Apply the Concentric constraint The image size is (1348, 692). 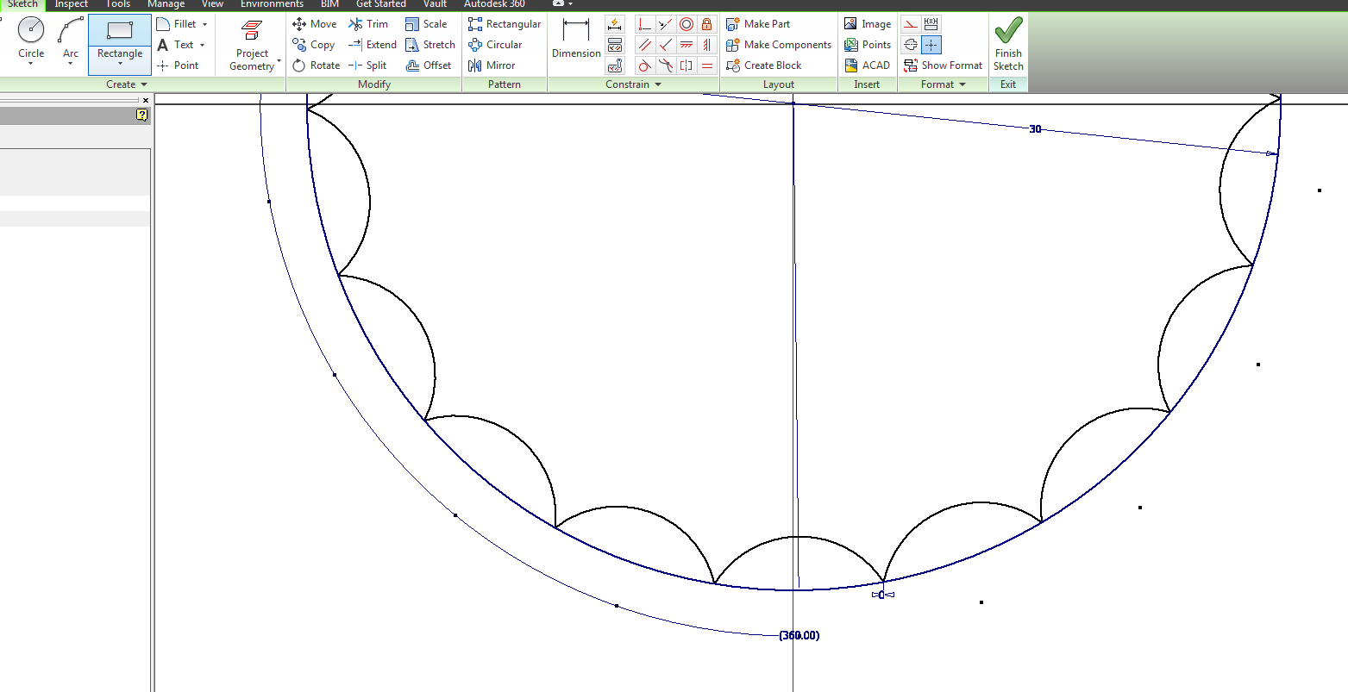[687, 24]
